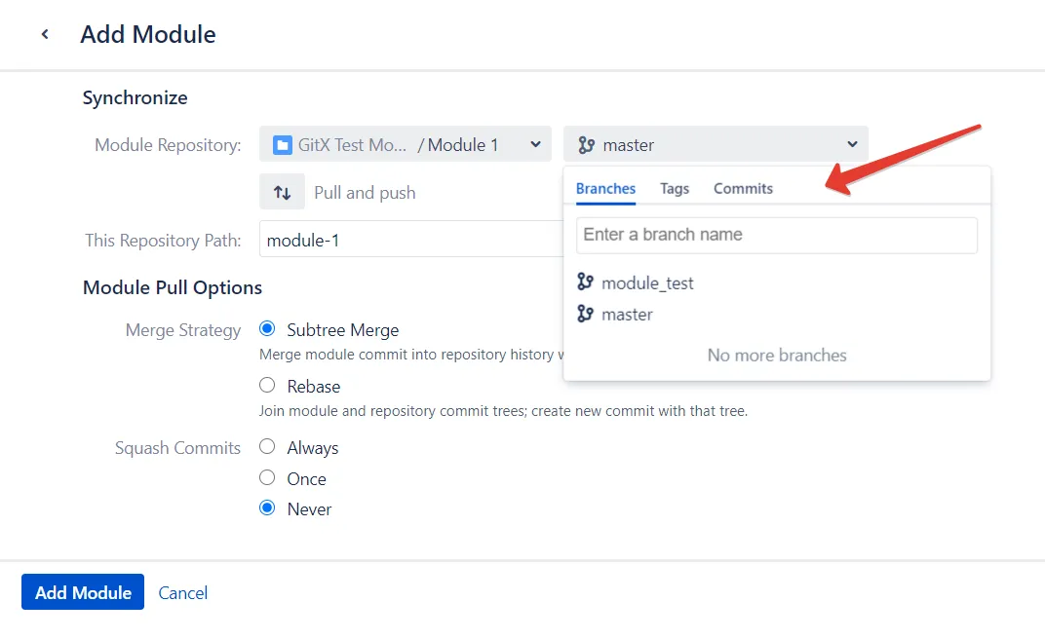Go back using the arrow beside Add Module
Screen dimensions: 1045x639
pyautogui.click(x=45, y=34)
